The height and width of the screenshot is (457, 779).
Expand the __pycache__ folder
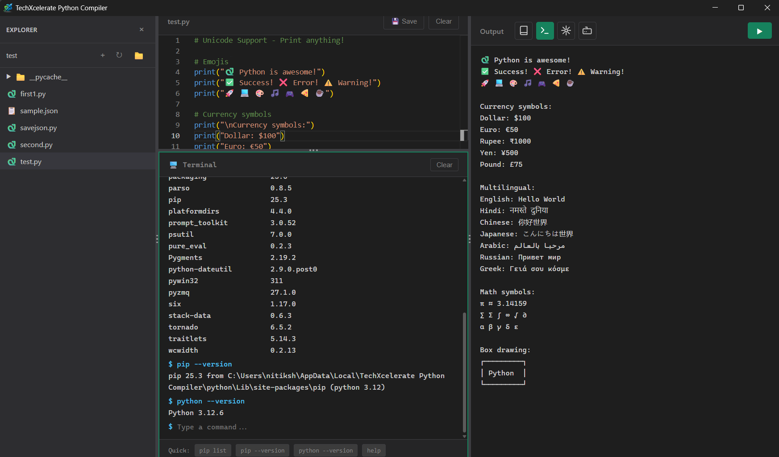coord(8,76)
